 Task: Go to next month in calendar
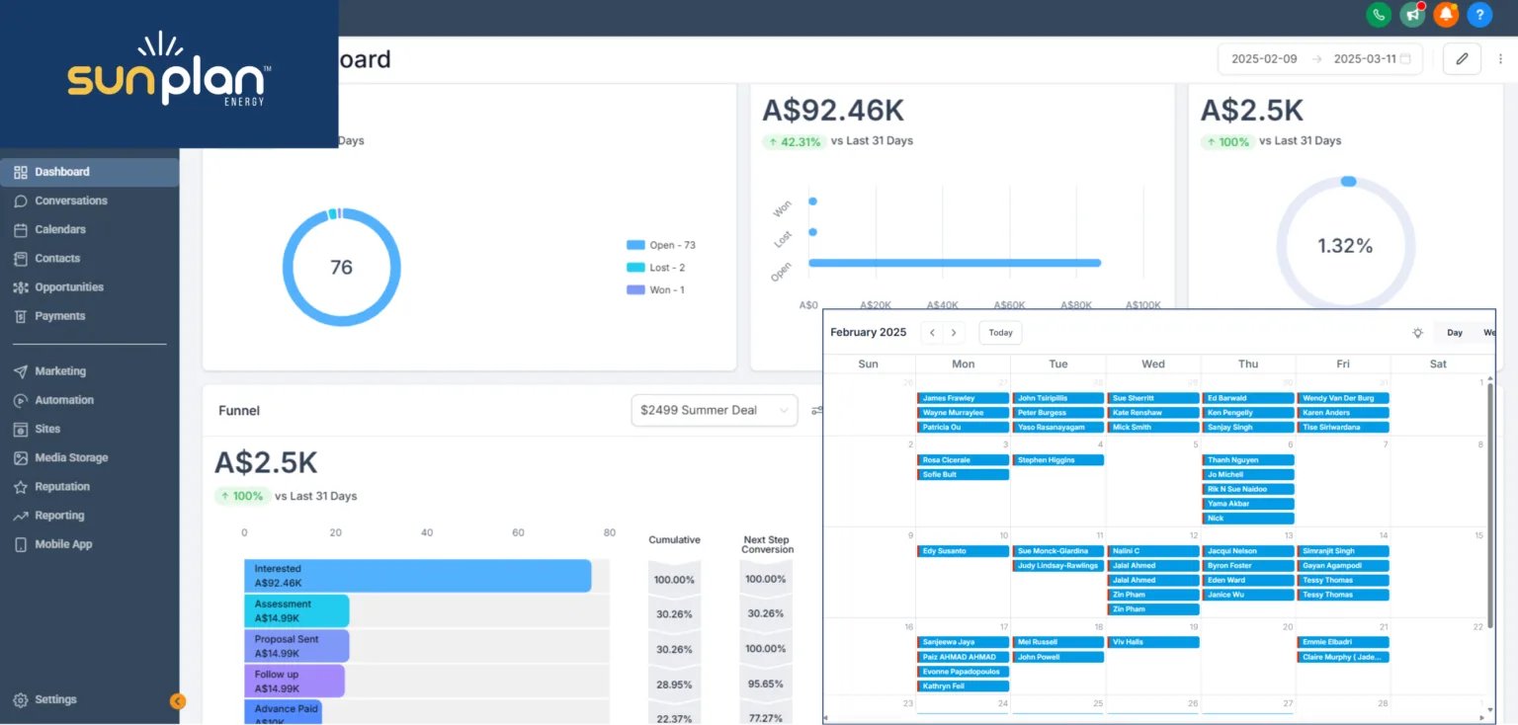tap(954, 333)
